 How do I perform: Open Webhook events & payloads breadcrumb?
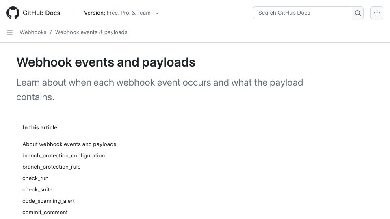91,32
